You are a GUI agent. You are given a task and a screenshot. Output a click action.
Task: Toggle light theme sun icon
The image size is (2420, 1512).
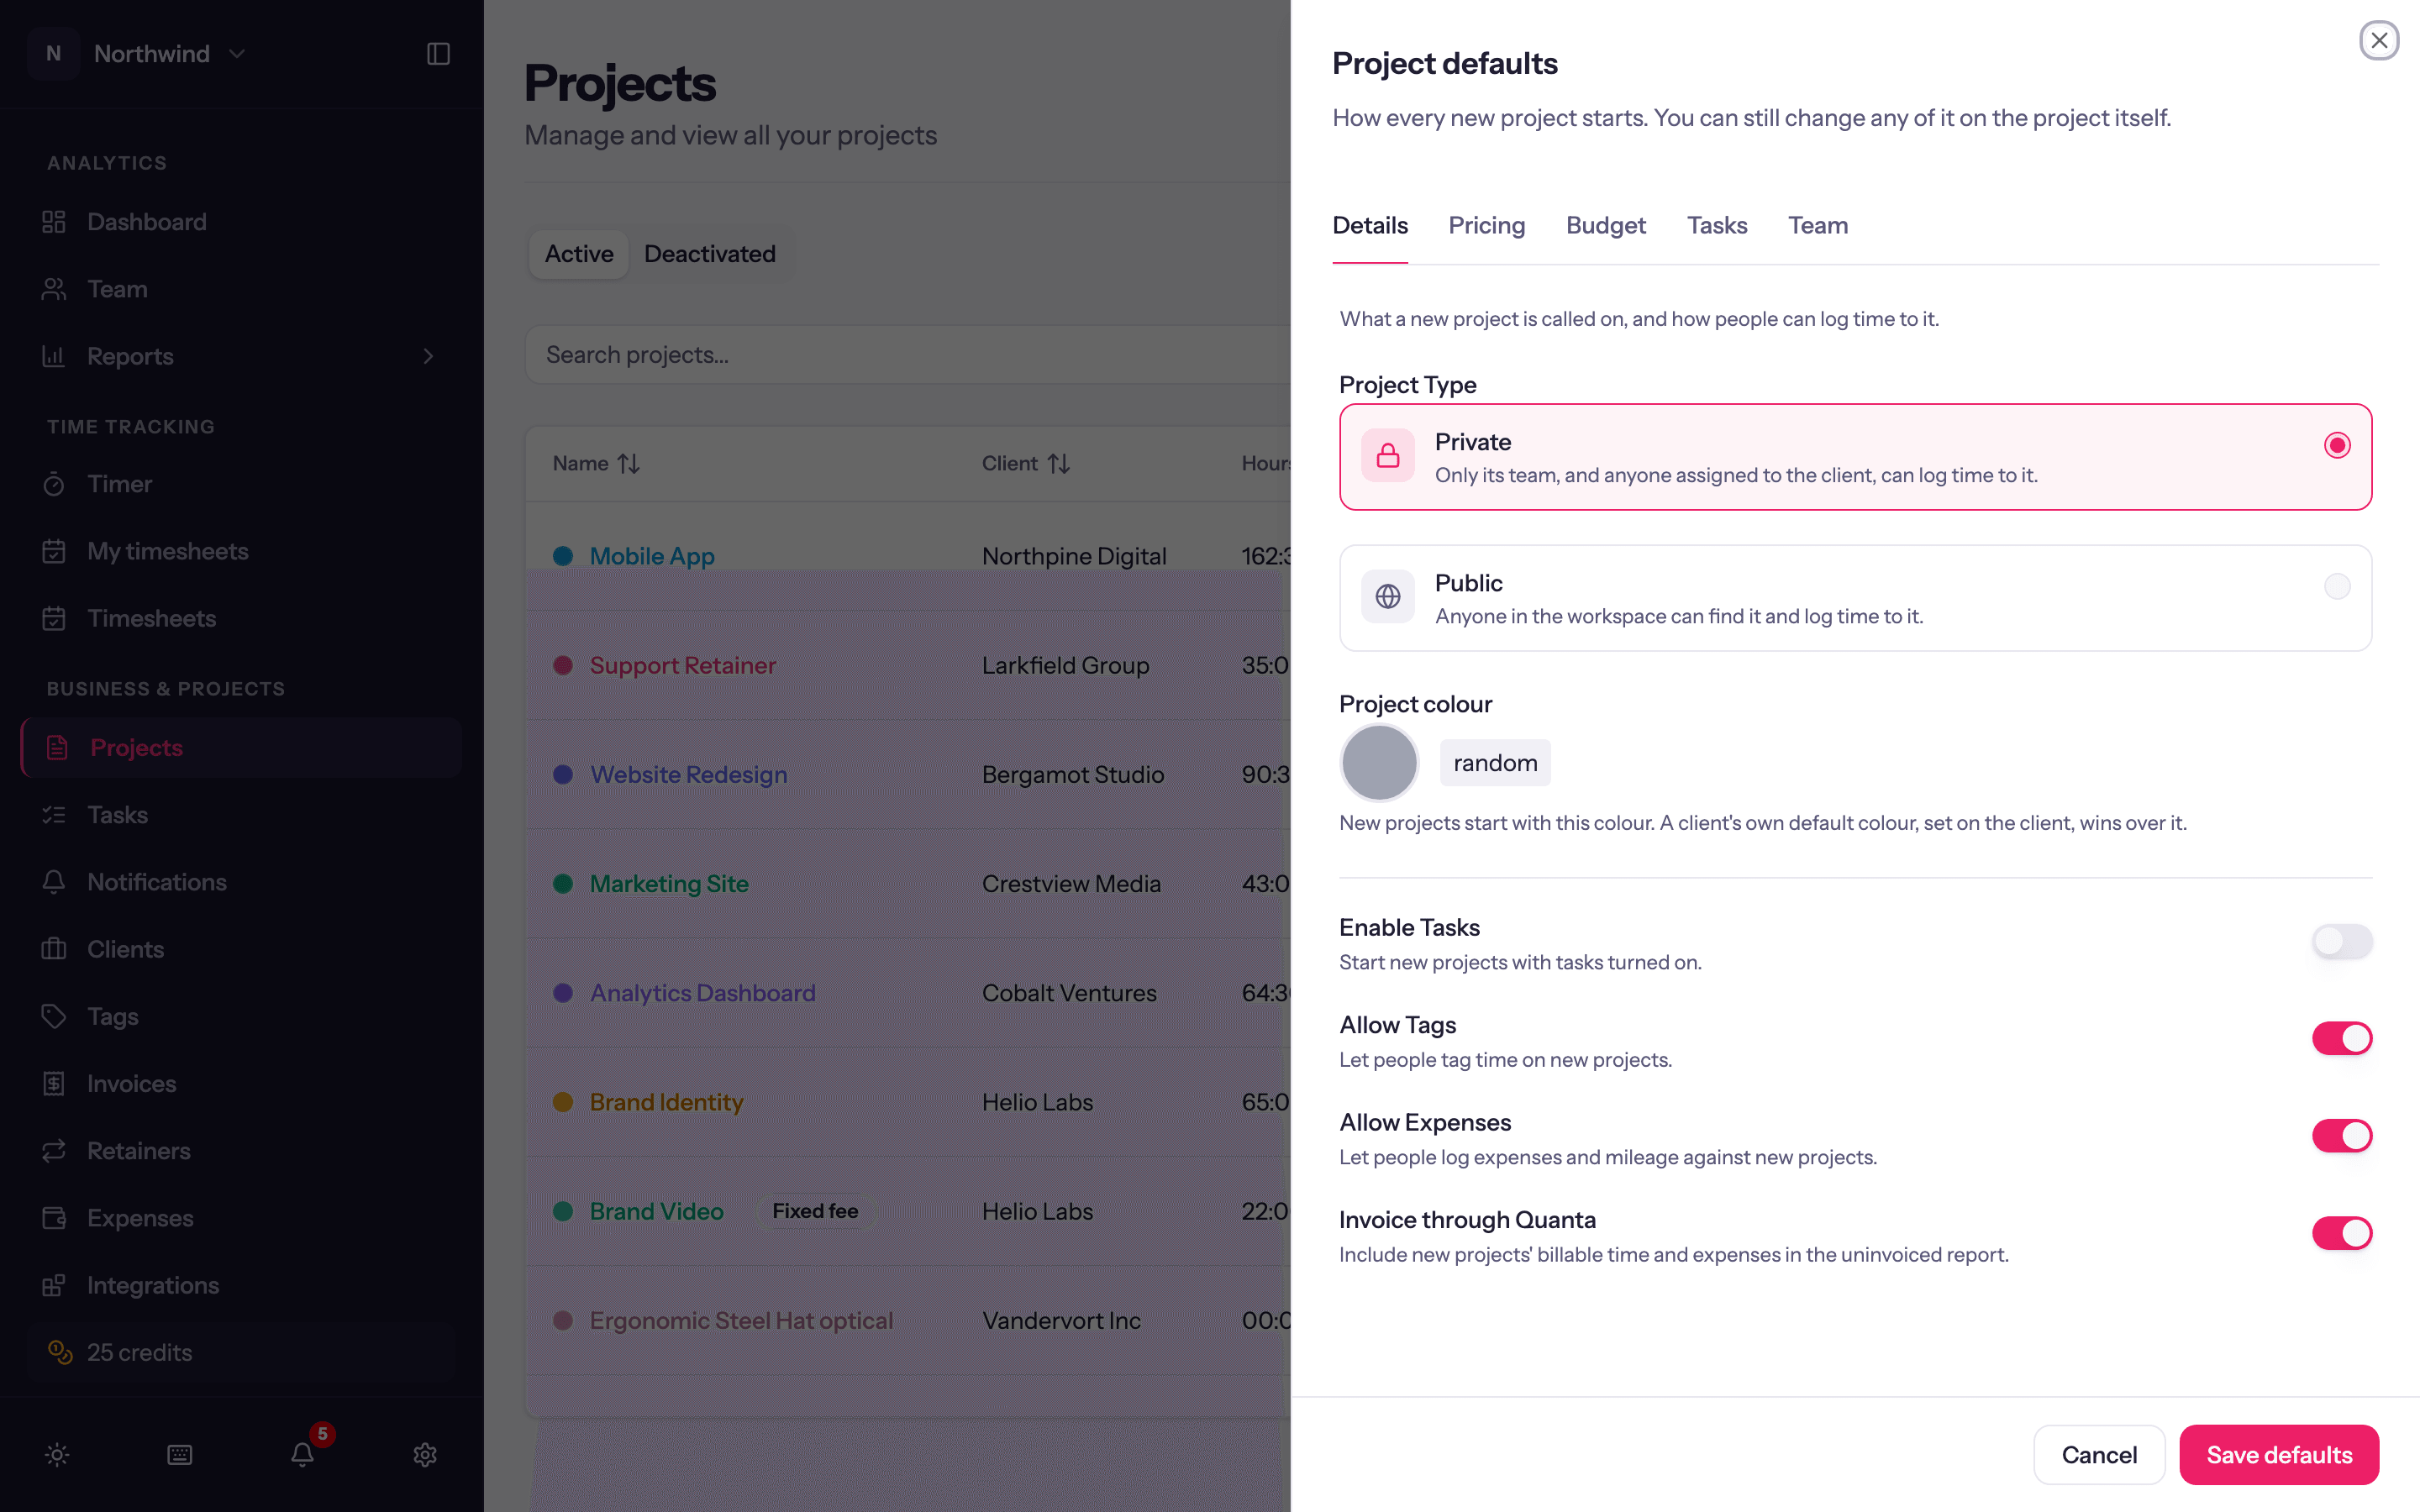[57, 1454]
